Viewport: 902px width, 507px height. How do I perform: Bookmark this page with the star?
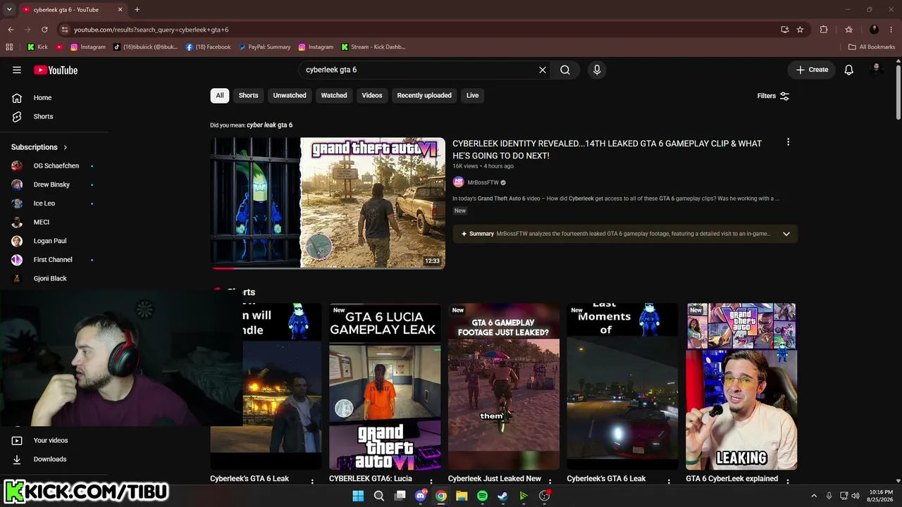tap(800, 30)
